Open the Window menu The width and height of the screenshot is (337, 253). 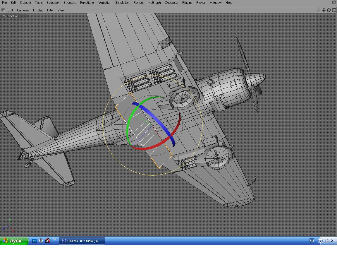(x=216, y=3)
